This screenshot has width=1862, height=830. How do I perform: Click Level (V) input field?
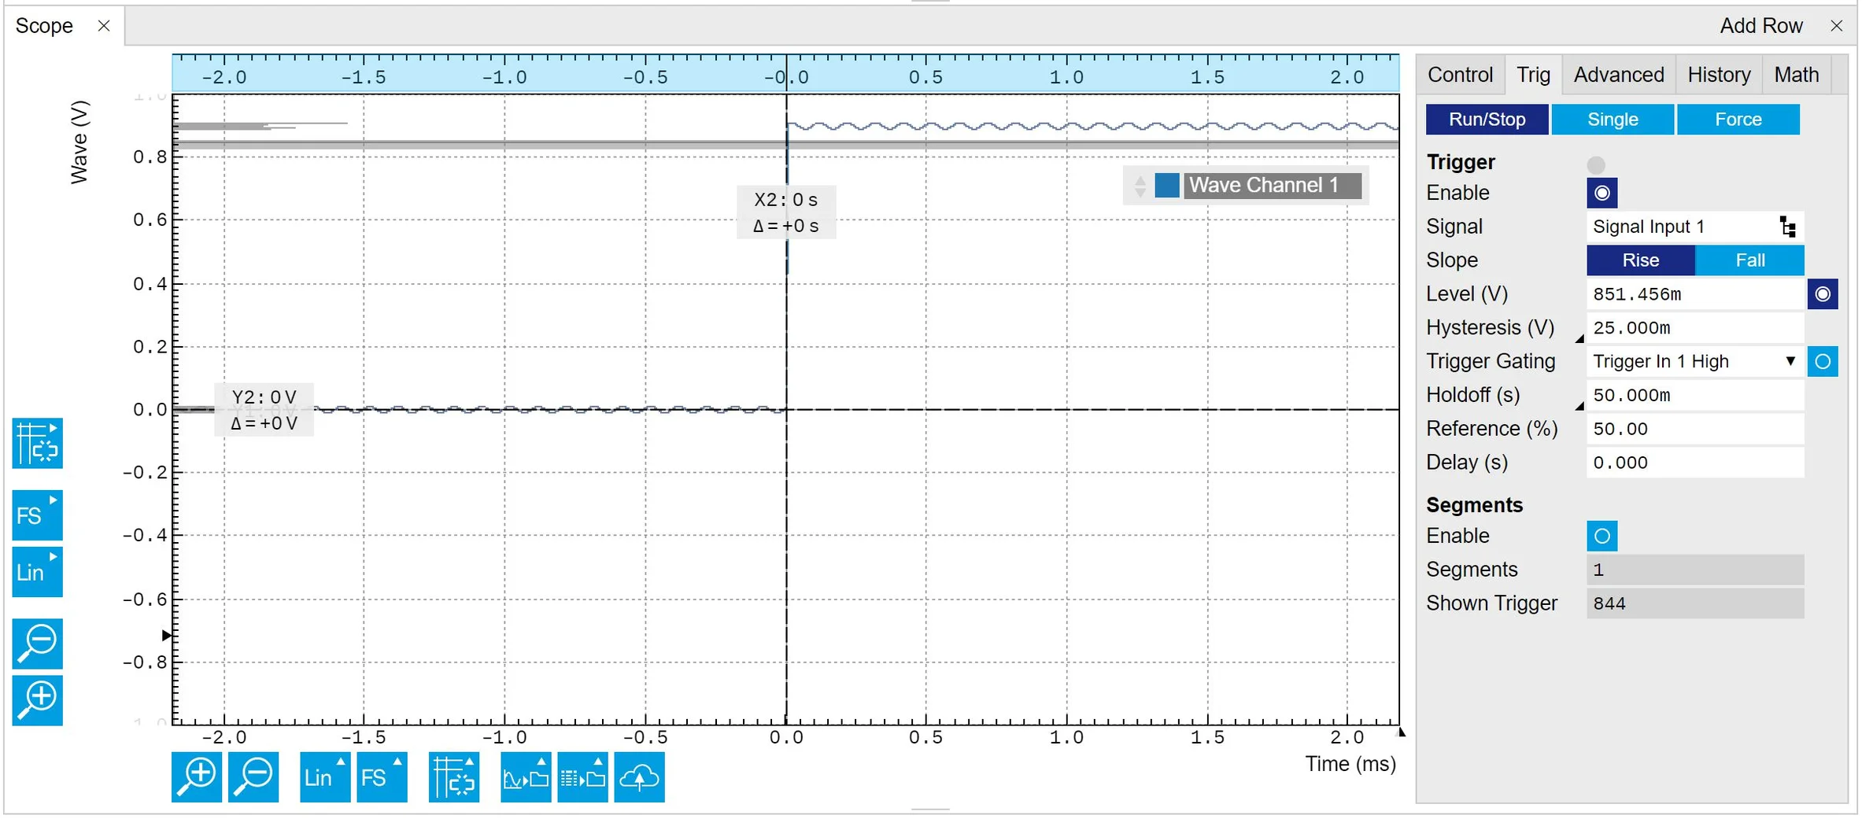click(1694, 294)
